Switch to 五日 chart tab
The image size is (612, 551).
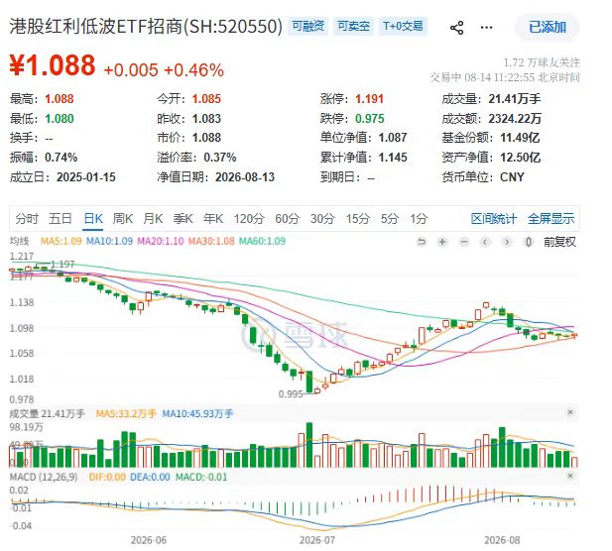tap(61, 219)
